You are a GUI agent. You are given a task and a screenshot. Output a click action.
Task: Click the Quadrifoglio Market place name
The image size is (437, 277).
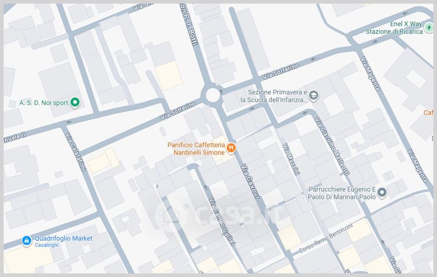(63, 239)
